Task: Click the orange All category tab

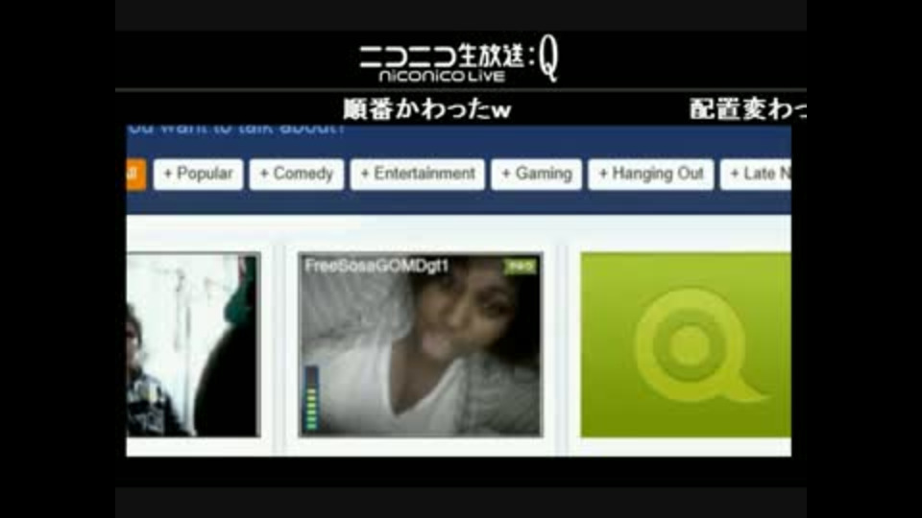Action: click(x=135, y=174)
